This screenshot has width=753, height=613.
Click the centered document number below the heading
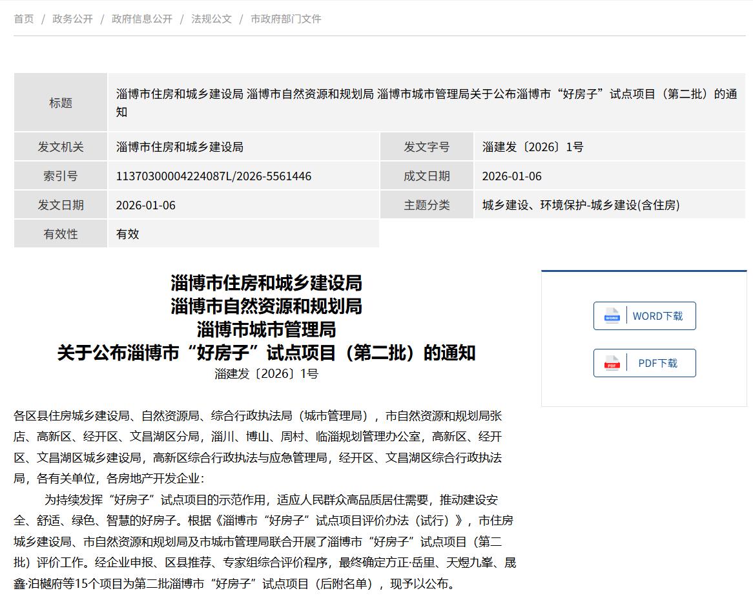[x=266, y=374]
